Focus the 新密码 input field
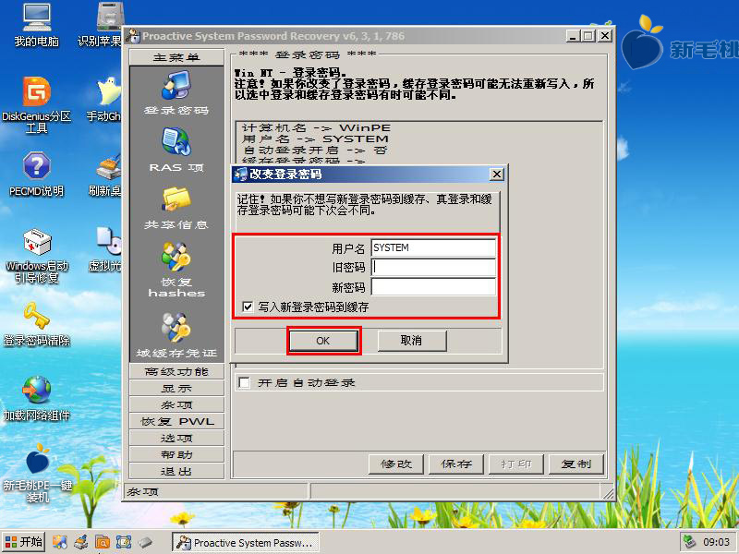The width and height of the screenshot is (739, 554). (x=433, y=287)
